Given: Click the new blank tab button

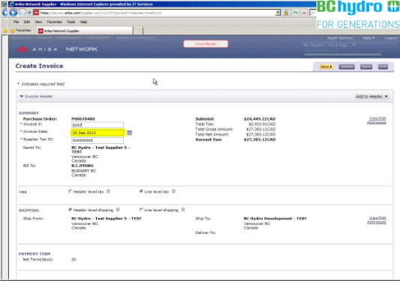Looking at the screenshot, I should tap(138, 31).
